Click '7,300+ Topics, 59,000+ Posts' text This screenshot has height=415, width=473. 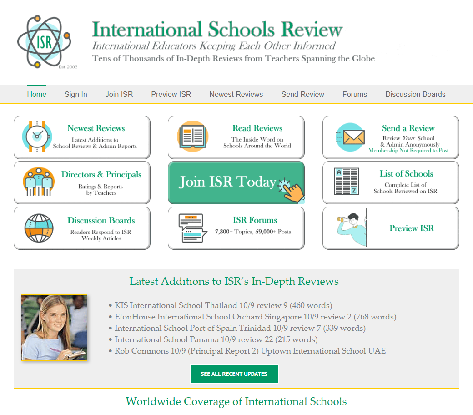(x=253, y=232)
